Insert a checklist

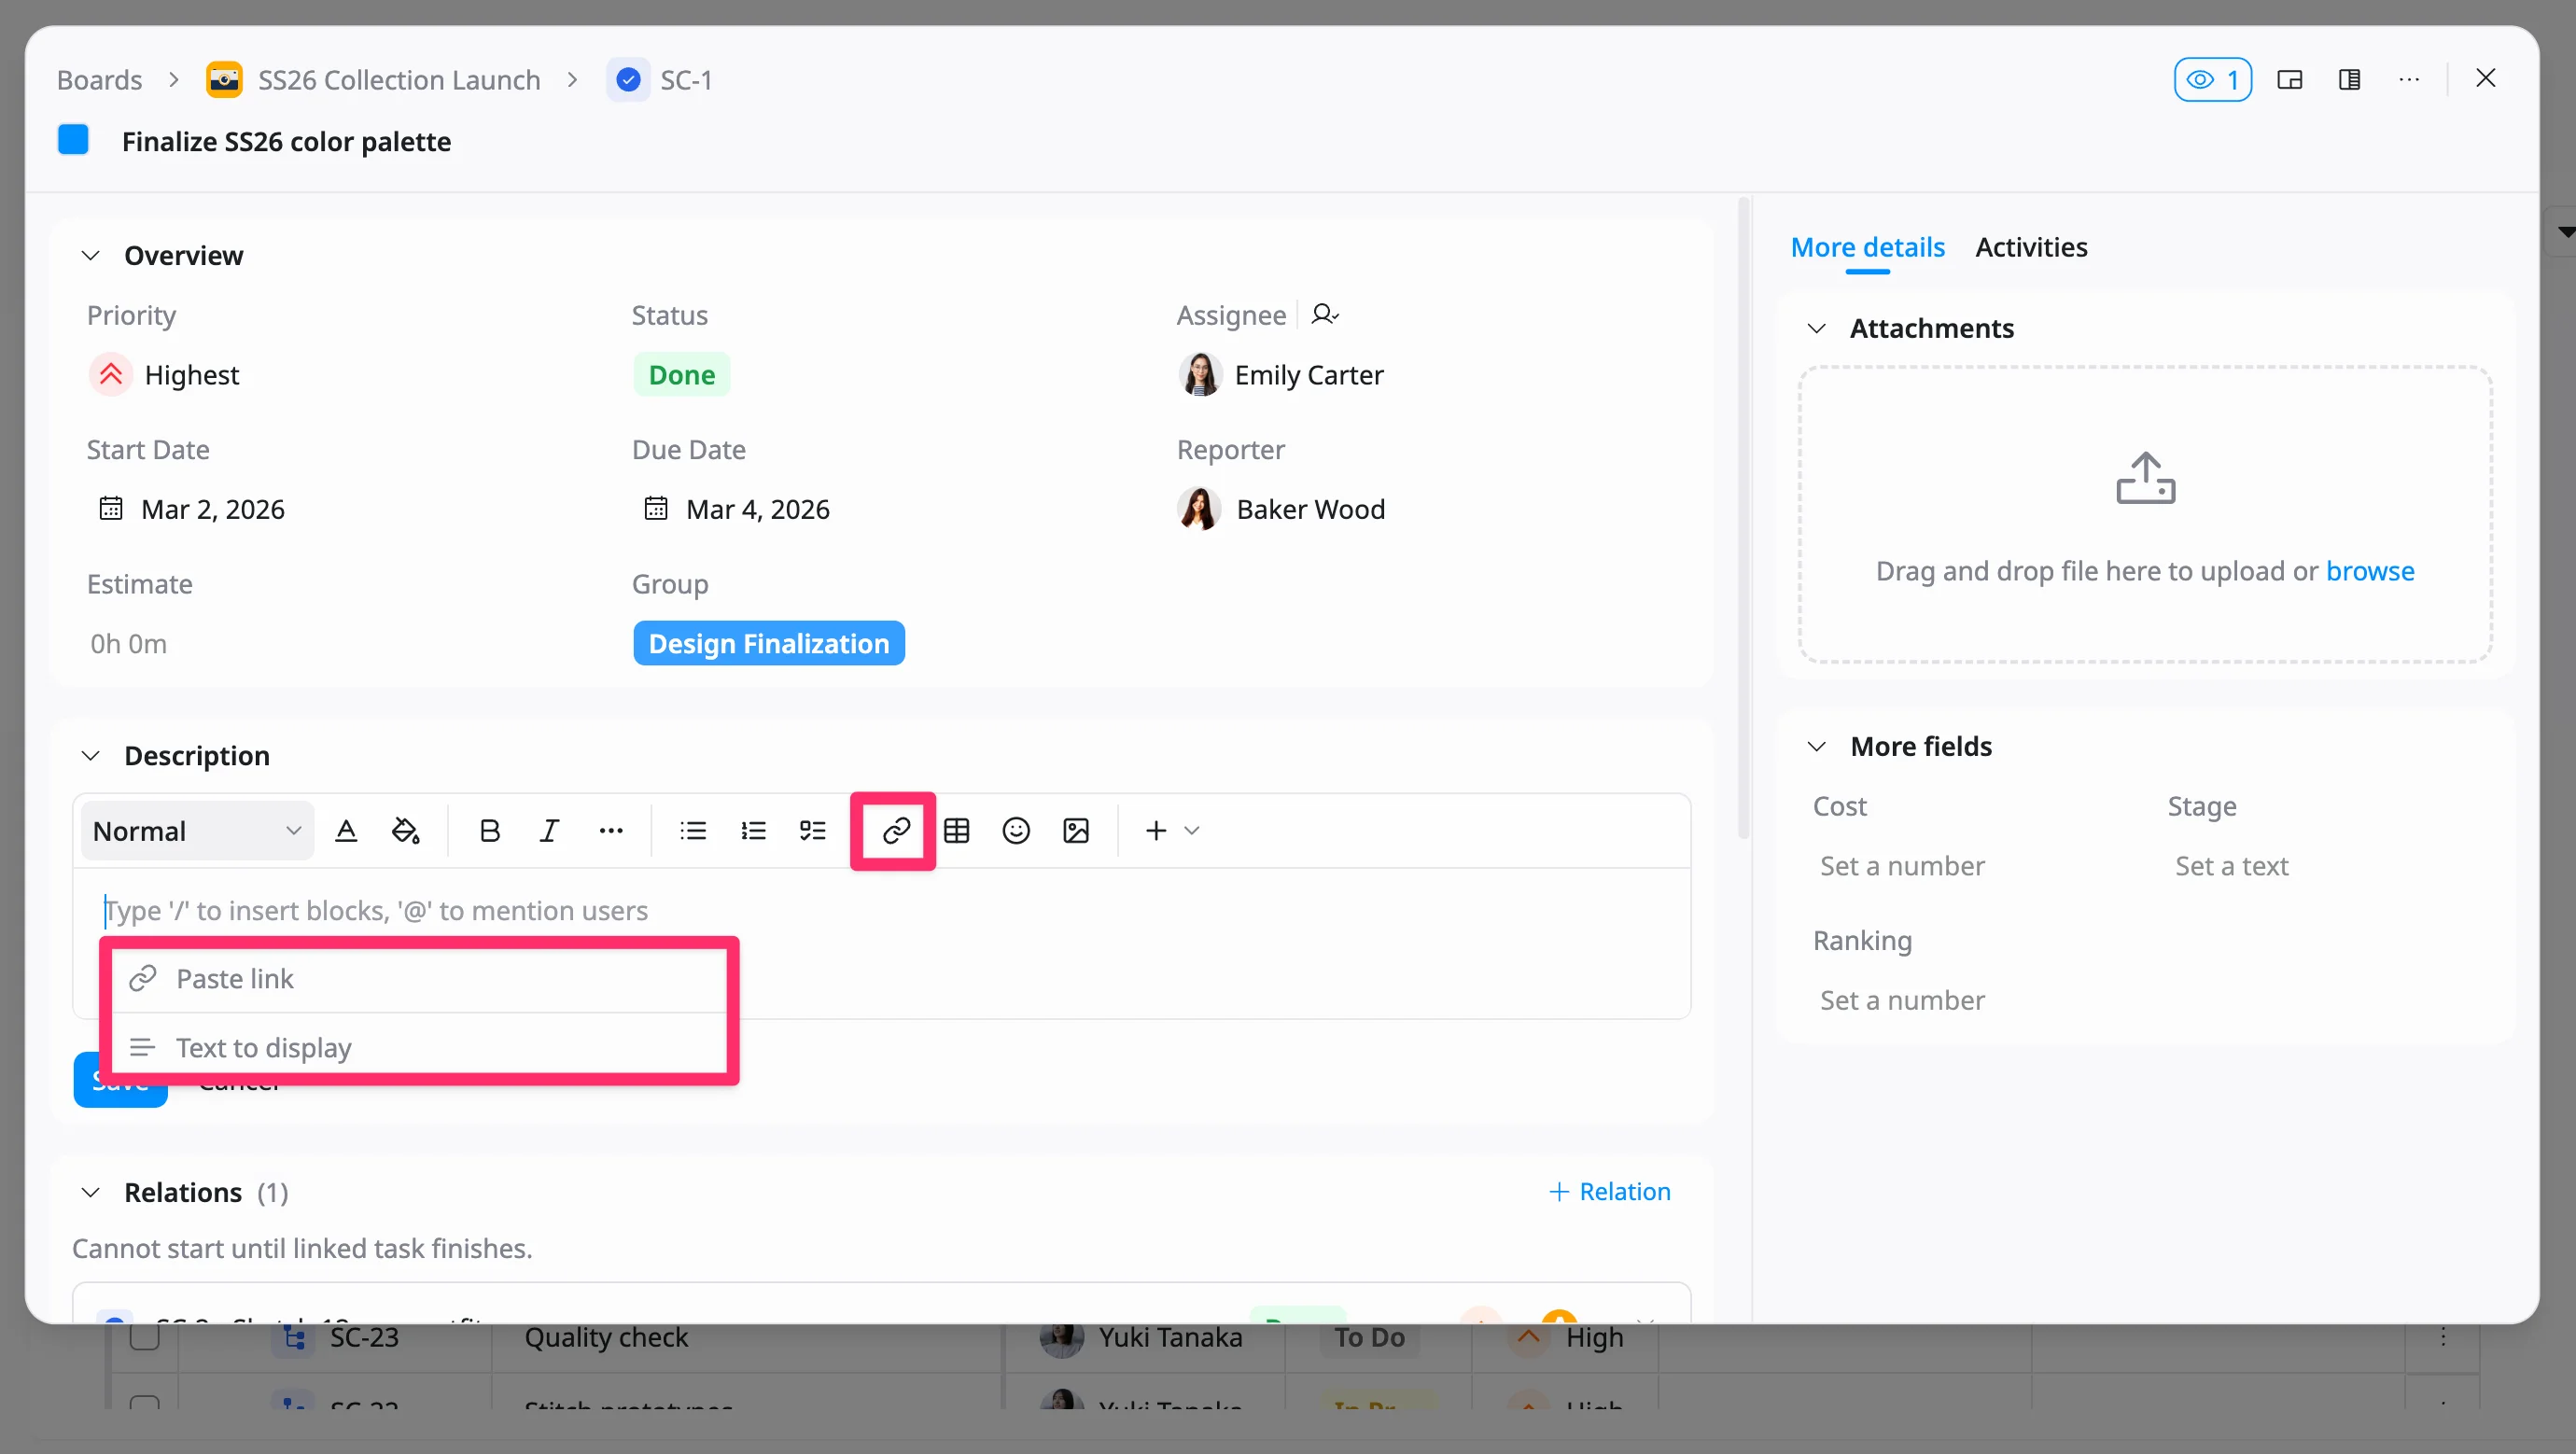(x=813, y=831)
